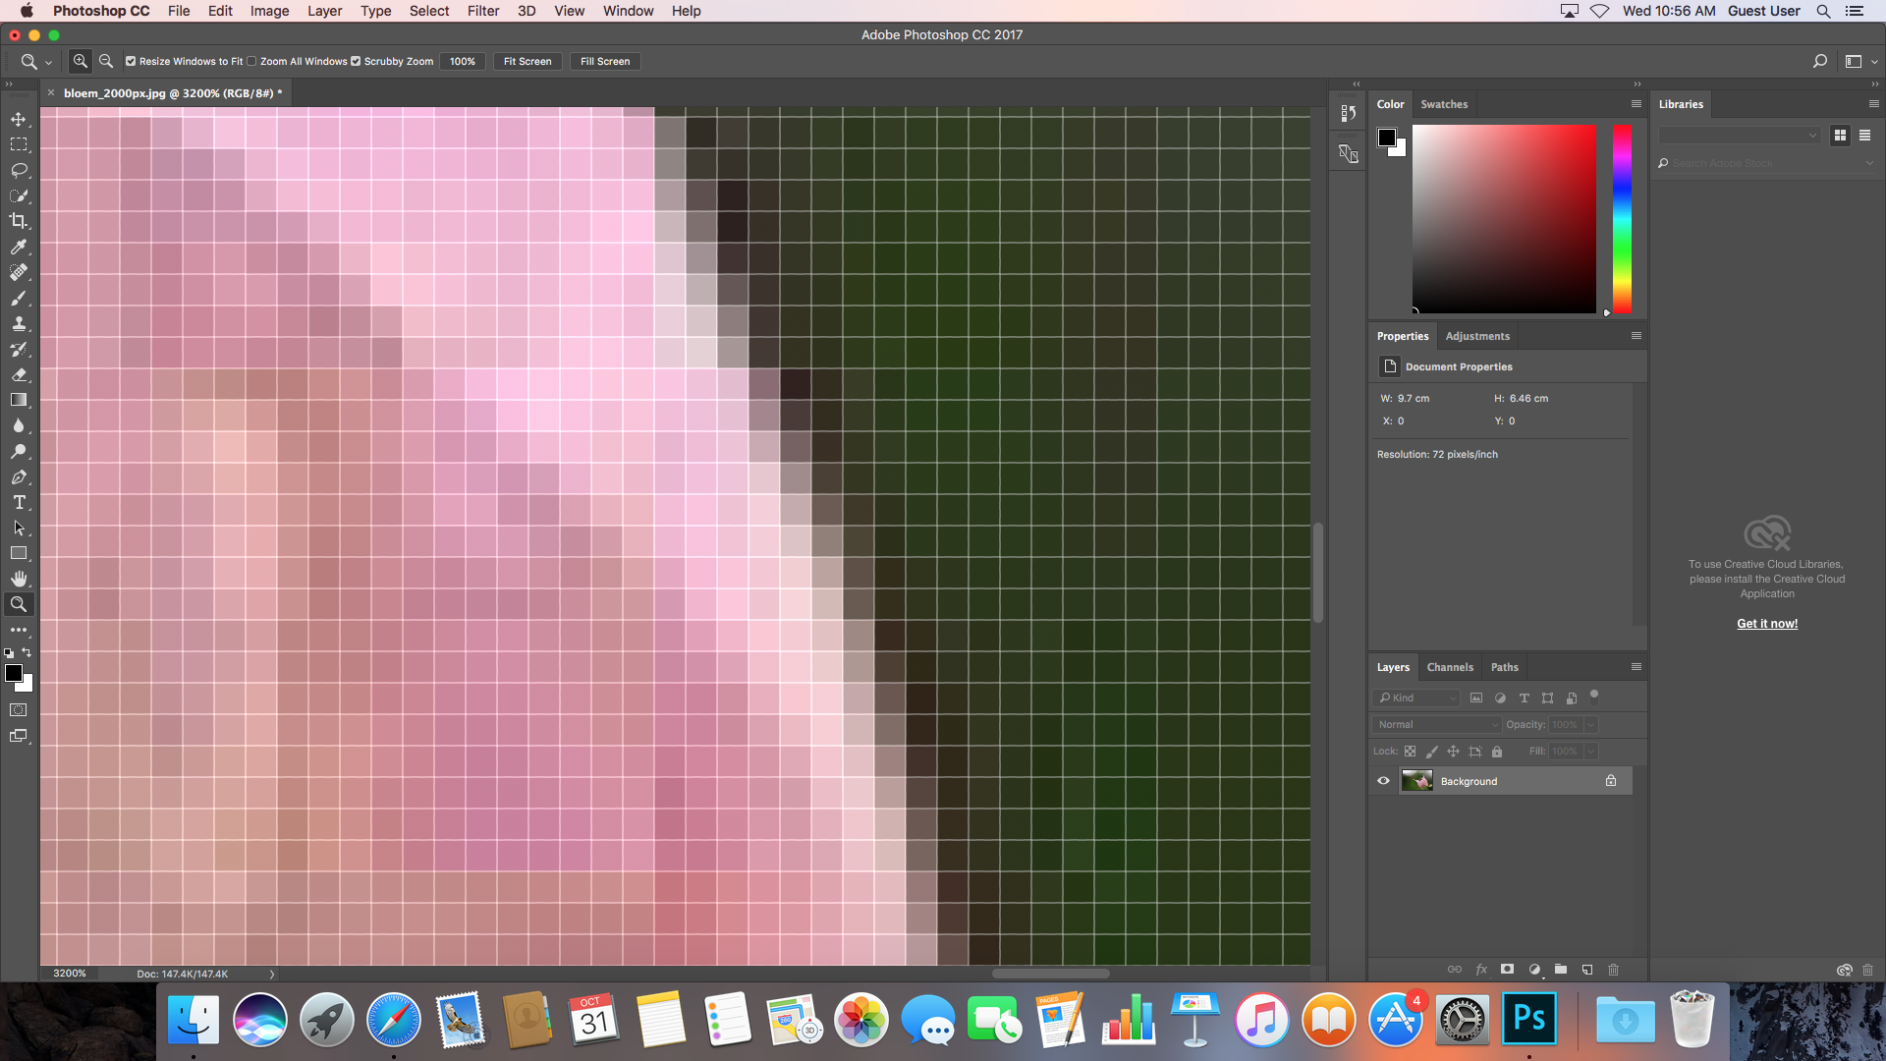Switch to the Channels tab
Viewport: 1886px width, 1061px height.
(x=1450, y=667)
